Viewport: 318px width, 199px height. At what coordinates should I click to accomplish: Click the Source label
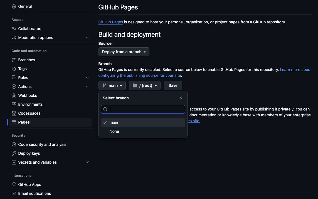[x=105, y=43]
